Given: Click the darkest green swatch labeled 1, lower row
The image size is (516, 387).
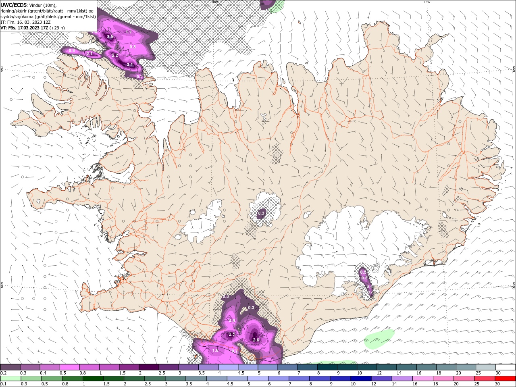Looking at the screenshot, I should [x=93, y=379].
